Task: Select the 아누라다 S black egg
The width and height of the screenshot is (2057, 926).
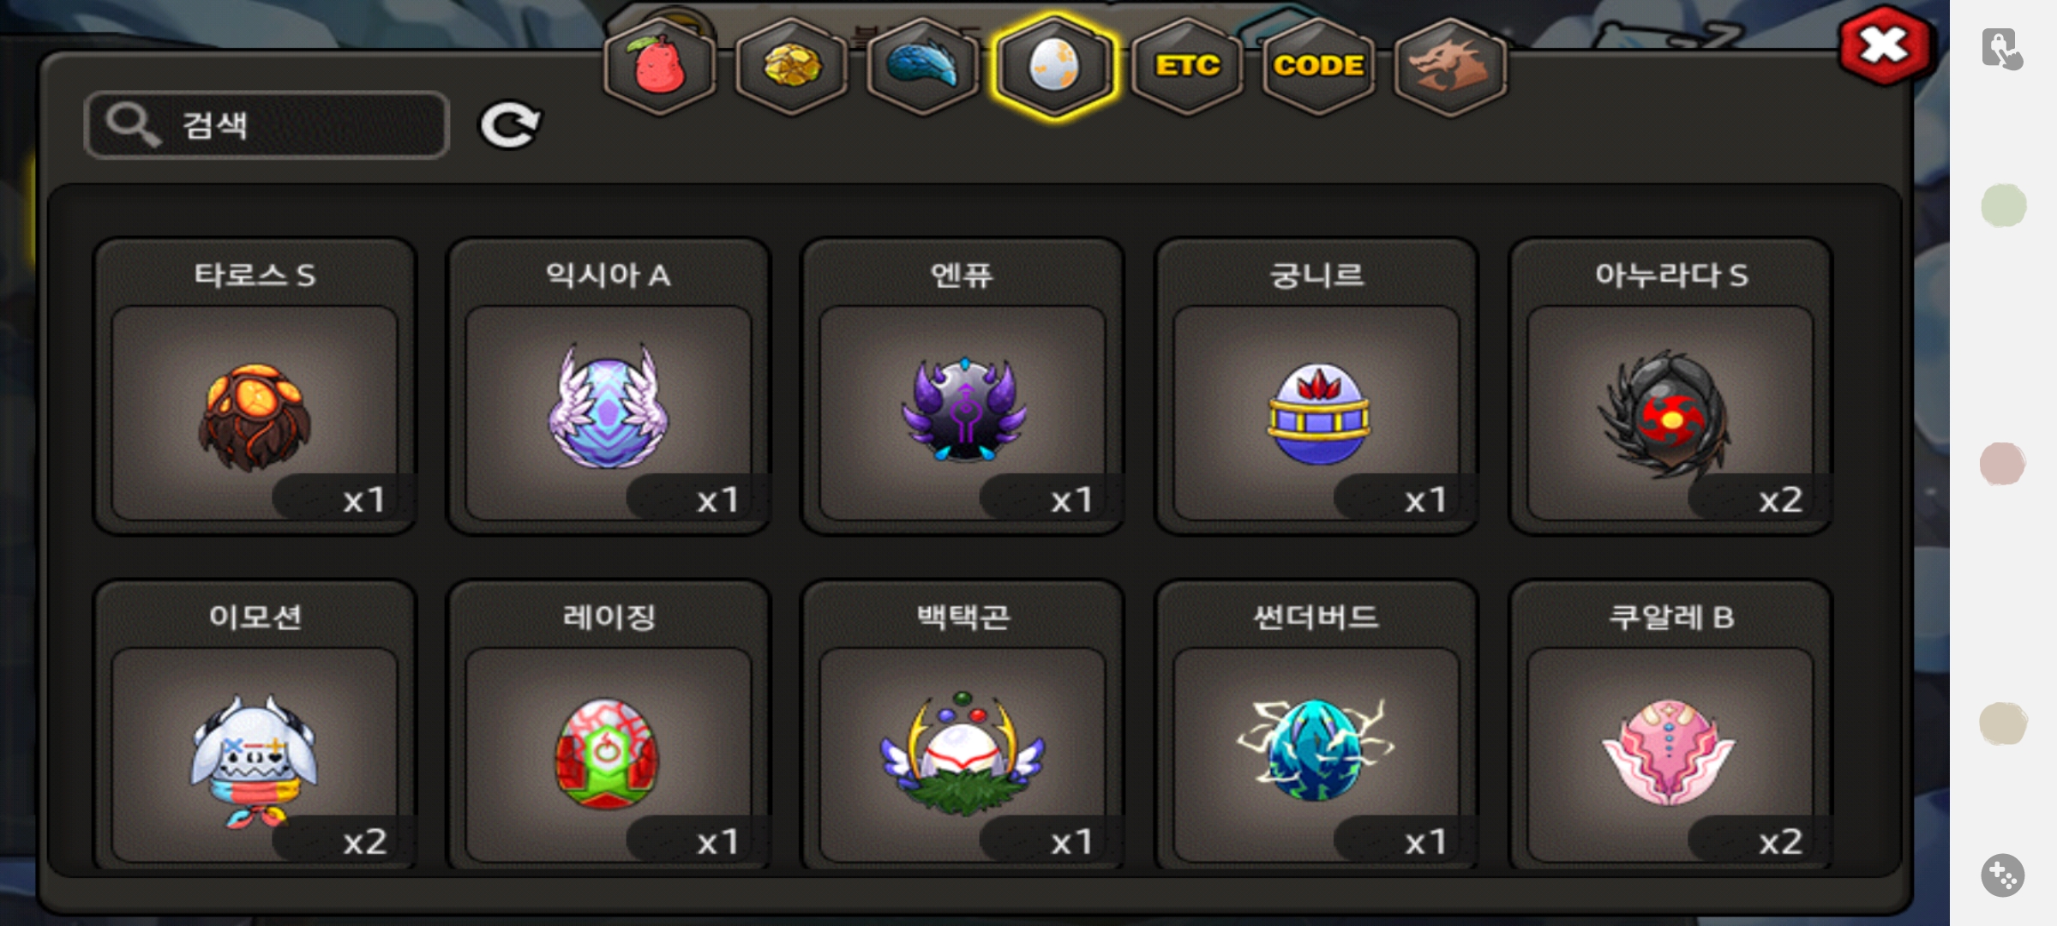Action: 1670,387
